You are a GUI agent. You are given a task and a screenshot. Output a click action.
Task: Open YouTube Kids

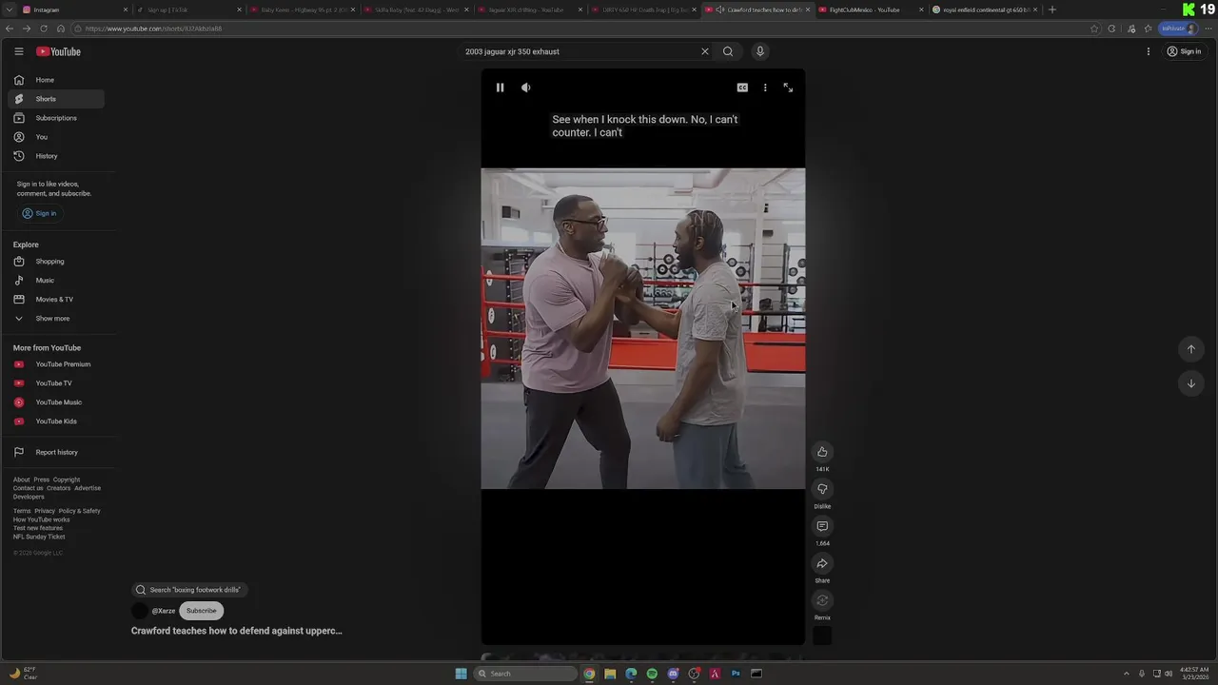click(x=55, y=421)
